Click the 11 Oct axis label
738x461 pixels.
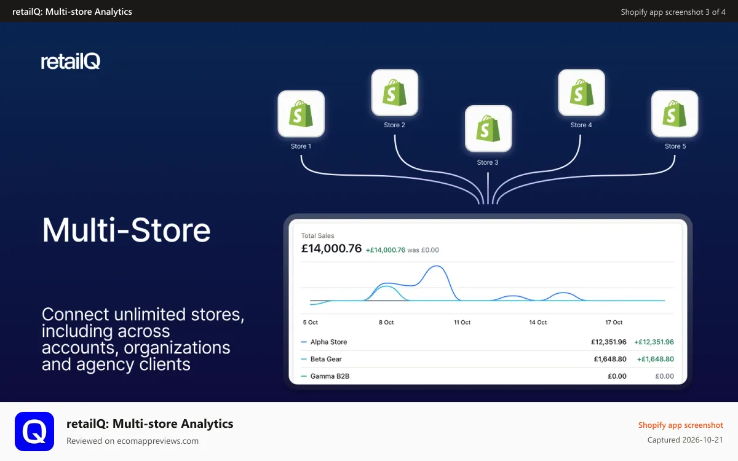[x=462, y=322]
